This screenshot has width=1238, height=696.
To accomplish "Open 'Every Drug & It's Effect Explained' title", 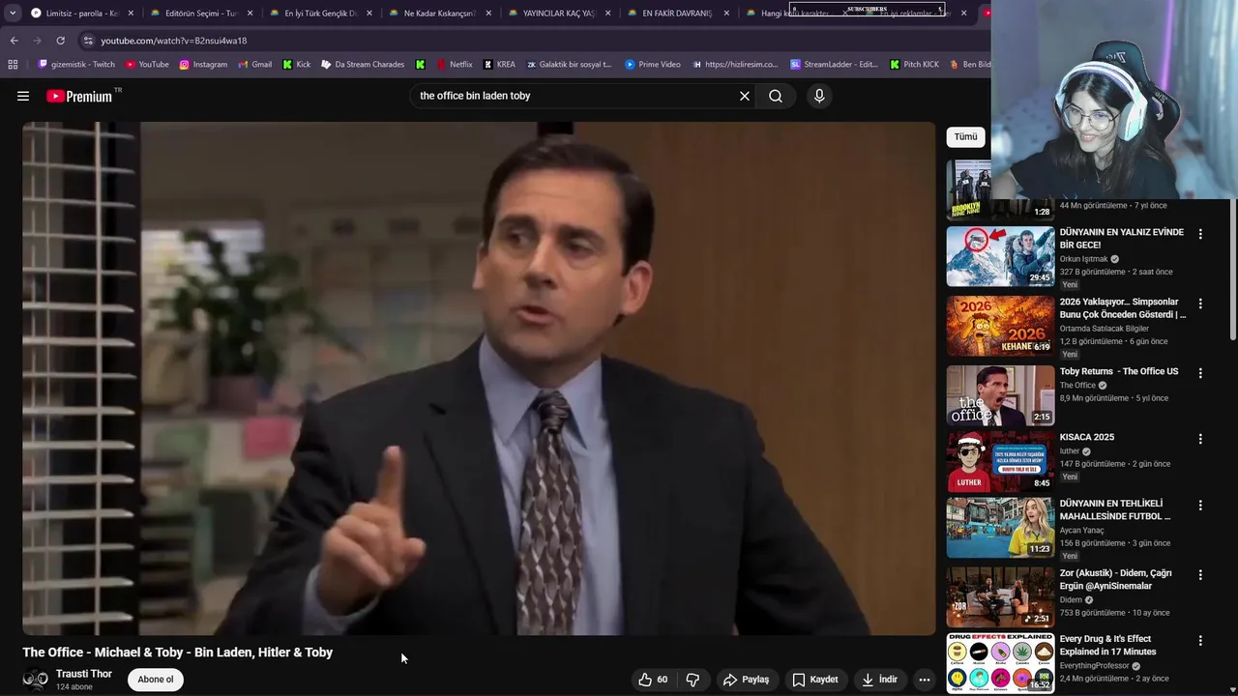I will [x=1108, y=646].
